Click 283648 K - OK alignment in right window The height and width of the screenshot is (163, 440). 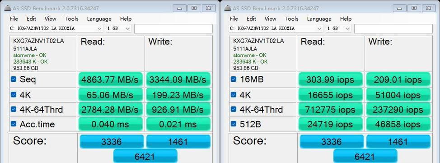click(250, 61)
